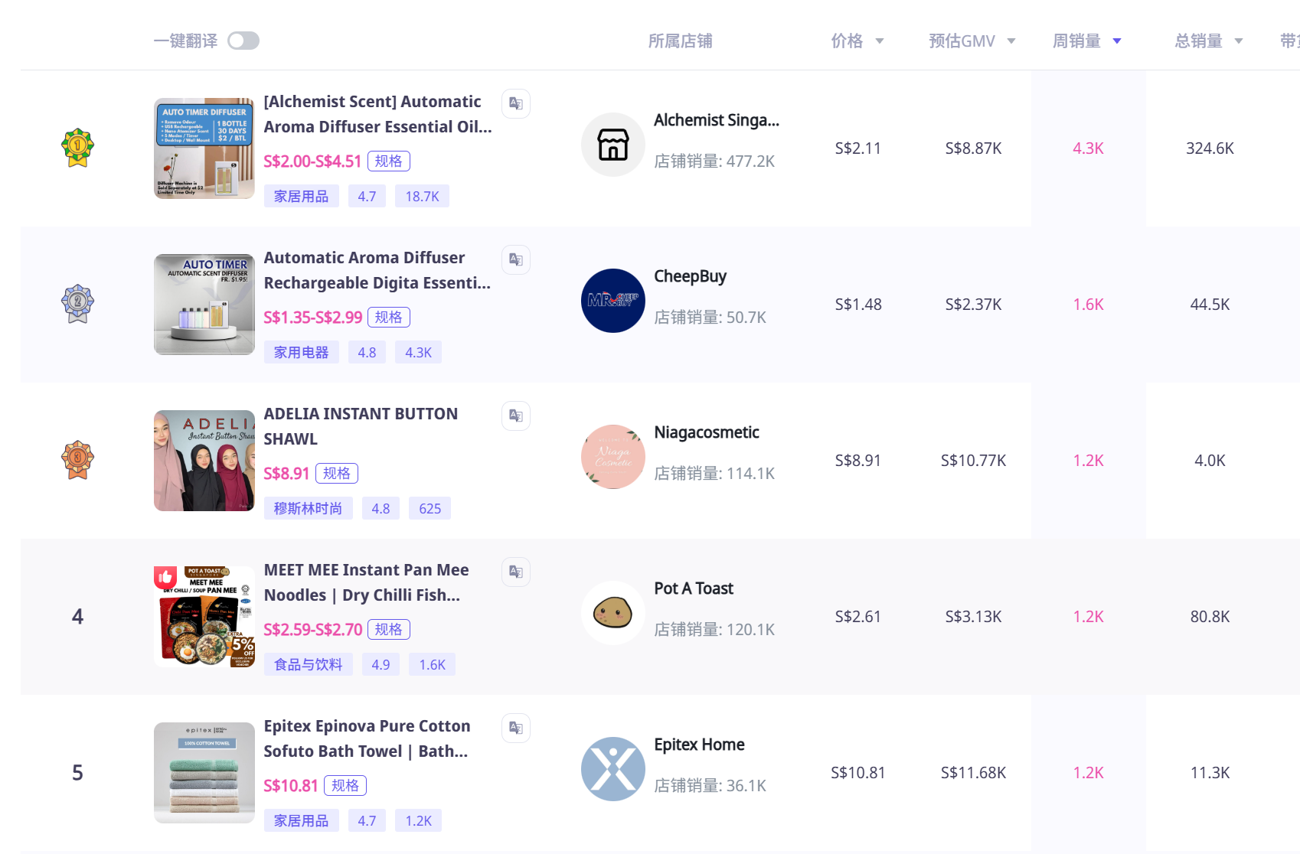Click translate icon for Epitex bath towel
Image resolution: width=1300 pixels, height=854 pixels.
(516, 728)
